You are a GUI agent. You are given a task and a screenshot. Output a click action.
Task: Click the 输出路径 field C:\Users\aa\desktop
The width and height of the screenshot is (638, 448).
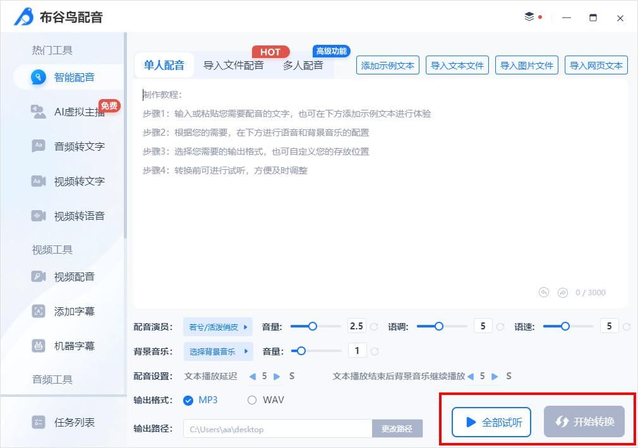[277, 428]
